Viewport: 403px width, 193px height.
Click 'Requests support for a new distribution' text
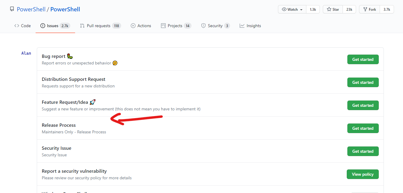coord(78,86)
